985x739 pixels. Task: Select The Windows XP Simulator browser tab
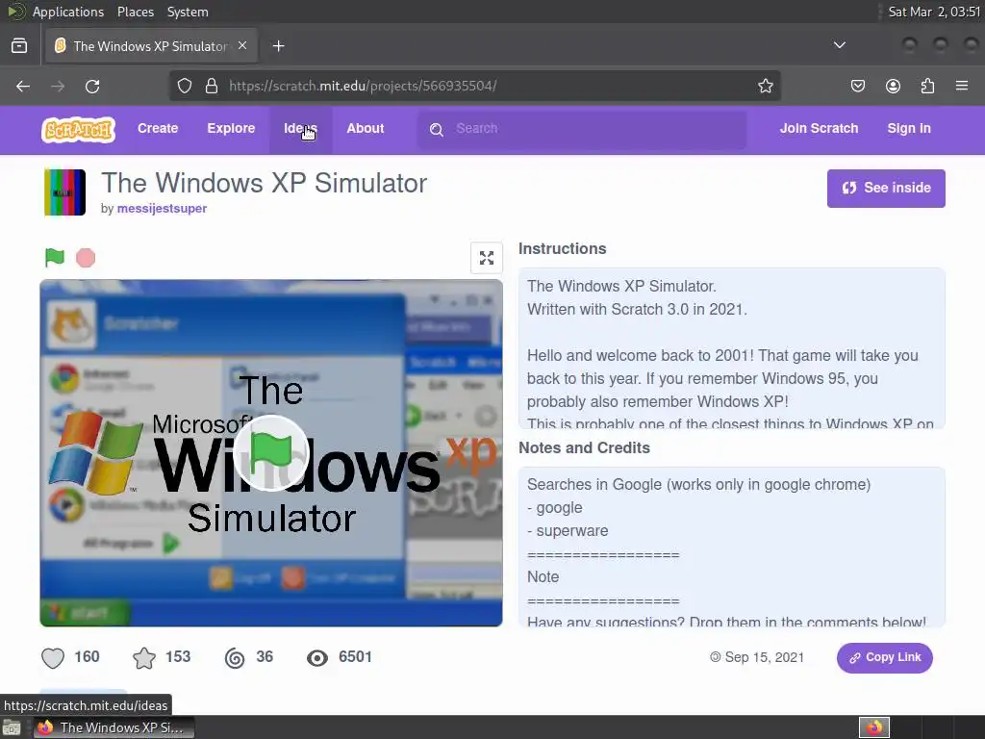[x=151, y=46]
